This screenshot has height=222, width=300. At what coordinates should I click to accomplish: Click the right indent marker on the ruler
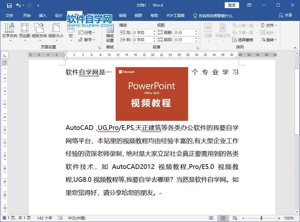[238, 57]
